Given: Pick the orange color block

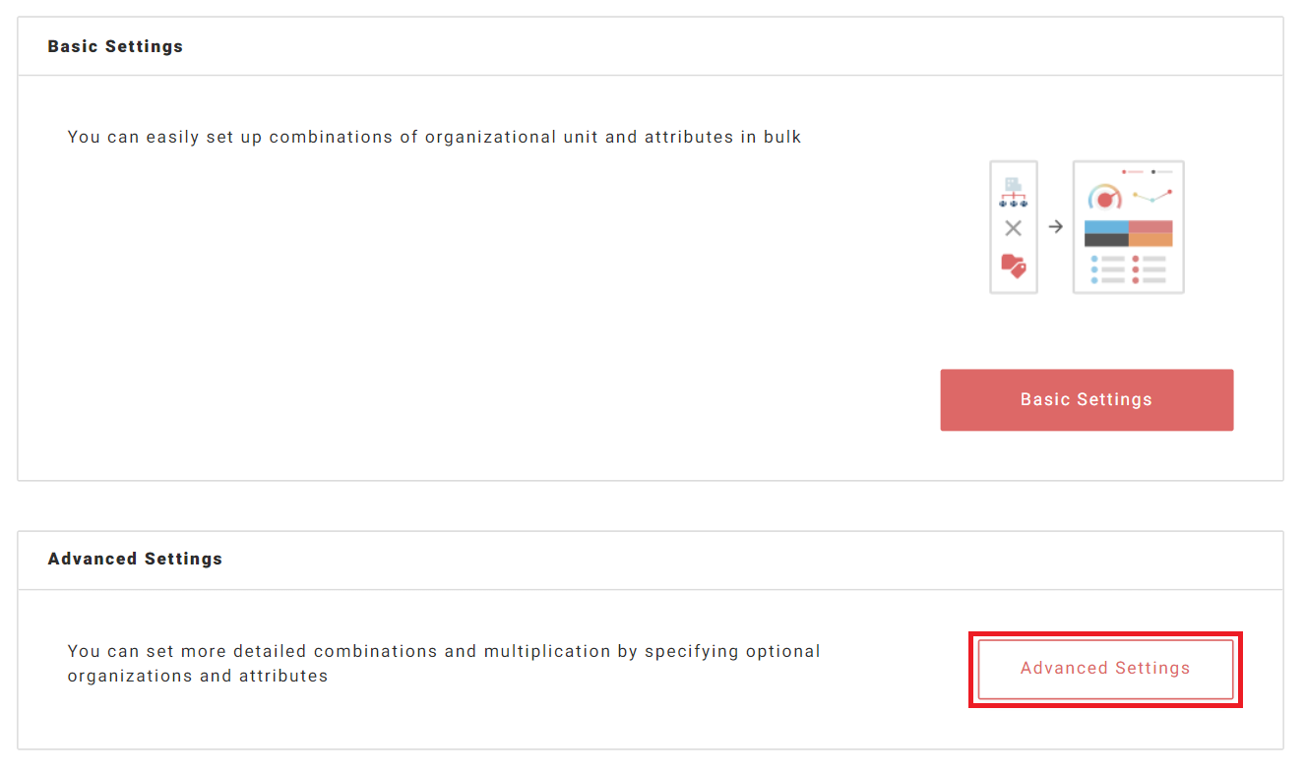Looking at the screenshot, I should click(x=1150, y=239).
